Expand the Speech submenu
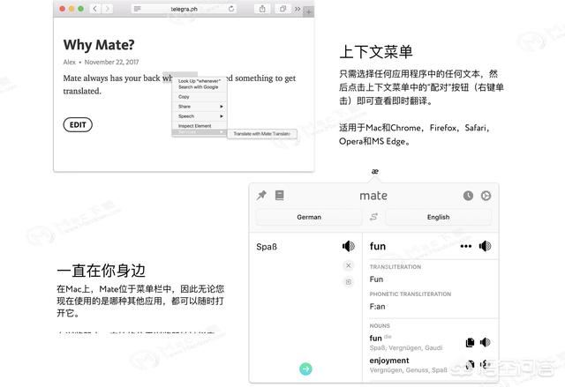The image size is (565, 387). point(199,116)
